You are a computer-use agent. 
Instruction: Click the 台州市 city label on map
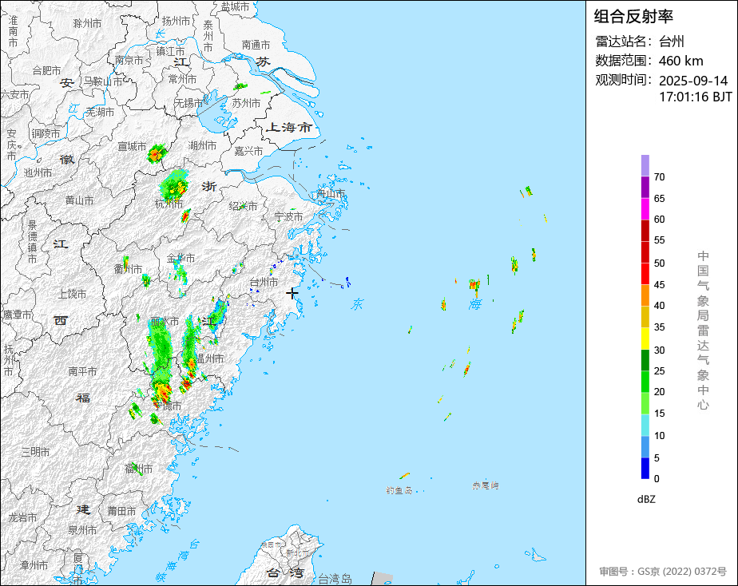[x=264, y=282]
